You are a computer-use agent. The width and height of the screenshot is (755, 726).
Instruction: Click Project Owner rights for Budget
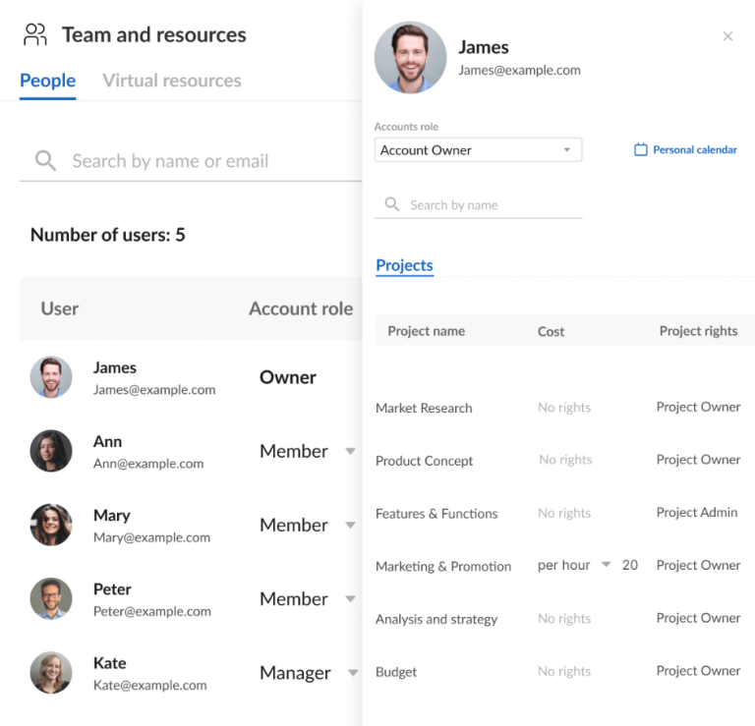tap(698, 671)
